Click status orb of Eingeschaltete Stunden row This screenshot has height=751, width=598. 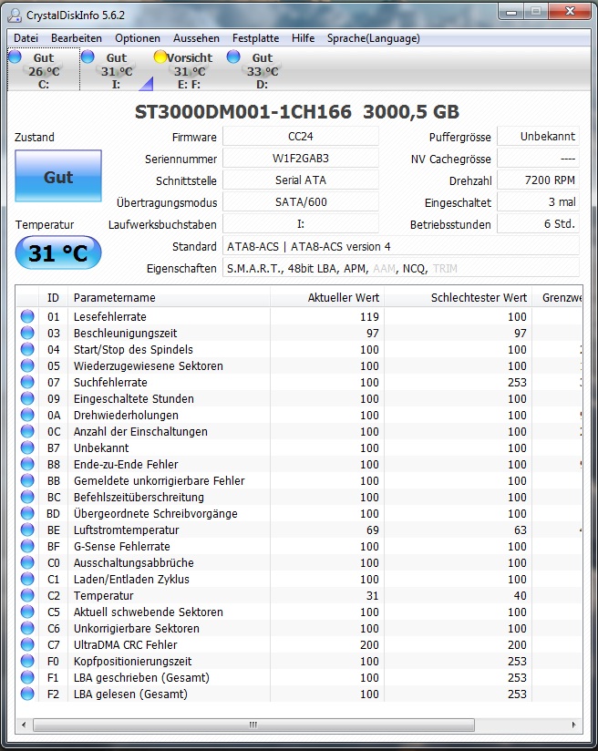click(27, 398)
